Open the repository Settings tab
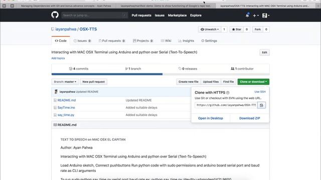This screenshot has width=321, height=180. click(209, 41)
